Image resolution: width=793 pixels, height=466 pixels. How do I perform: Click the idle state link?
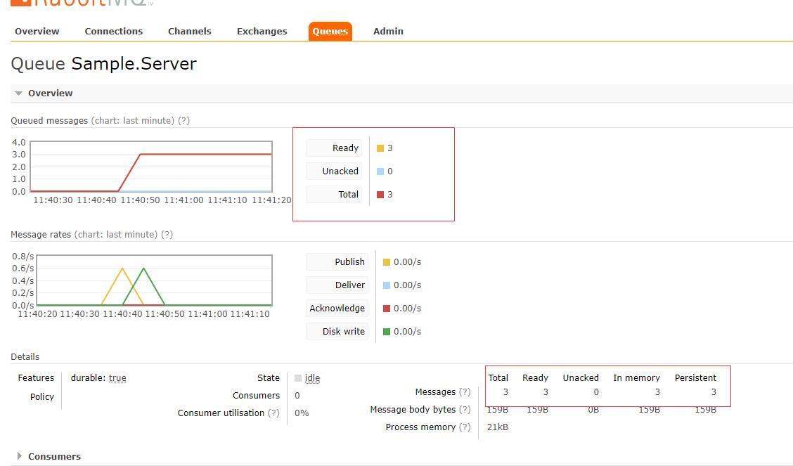(312, 378)
